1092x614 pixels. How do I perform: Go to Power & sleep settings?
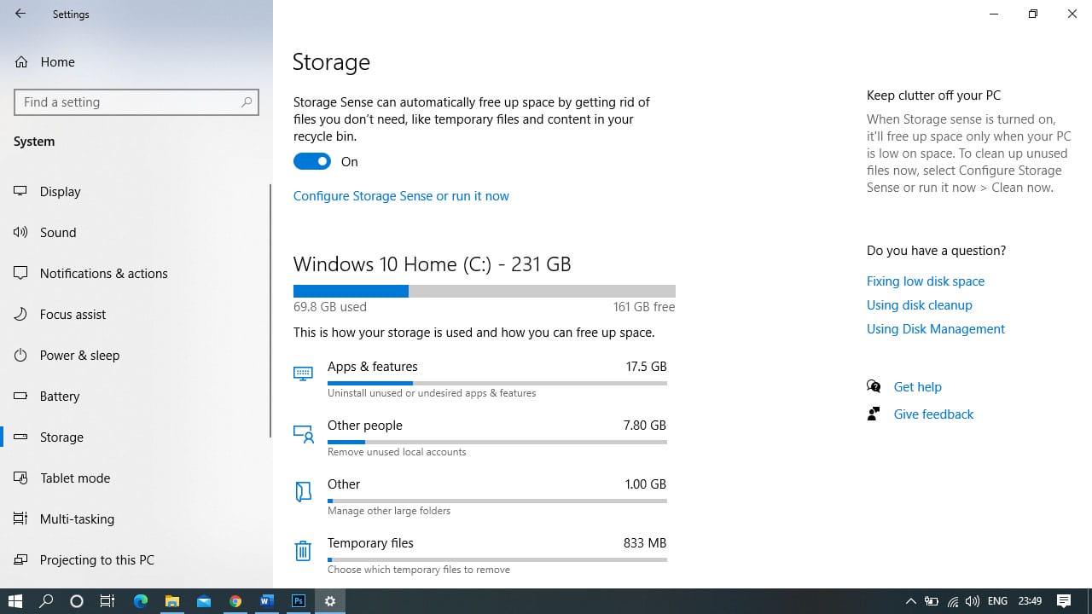pos(79,355)
